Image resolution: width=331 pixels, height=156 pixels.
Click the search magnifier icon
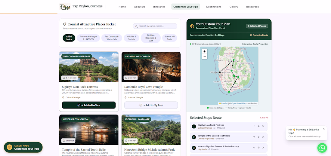(137, 26)
